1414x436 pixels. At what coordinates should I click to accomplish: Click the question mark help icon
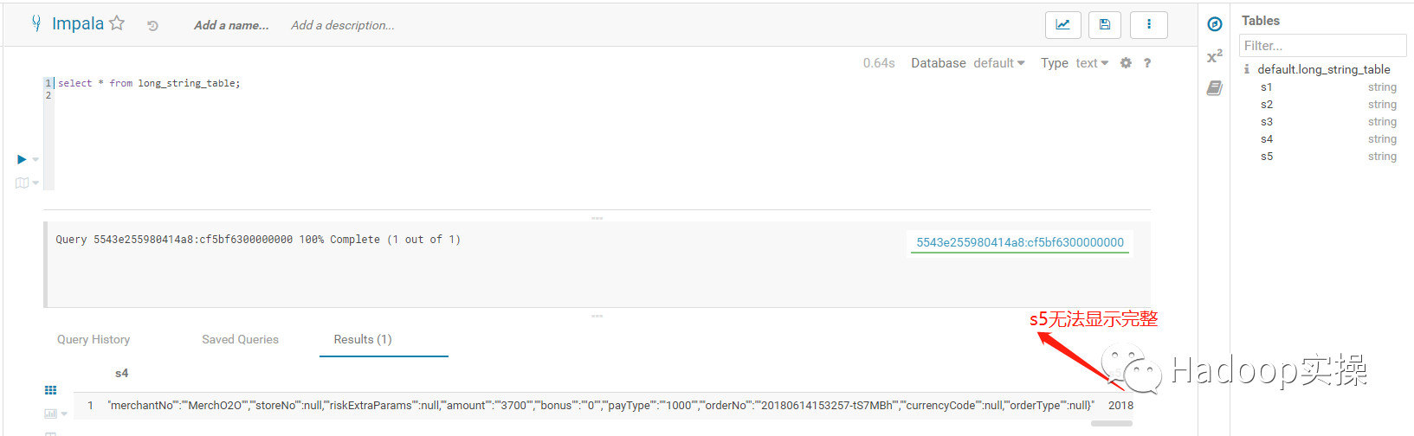click(x=1147, y=63)
